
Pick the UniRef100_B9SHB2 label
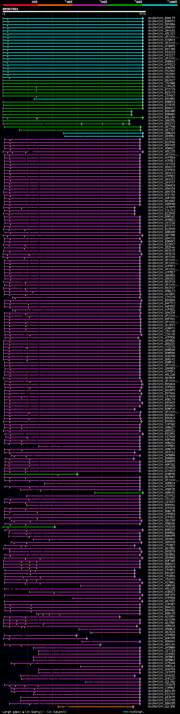(x=161, y=99)
